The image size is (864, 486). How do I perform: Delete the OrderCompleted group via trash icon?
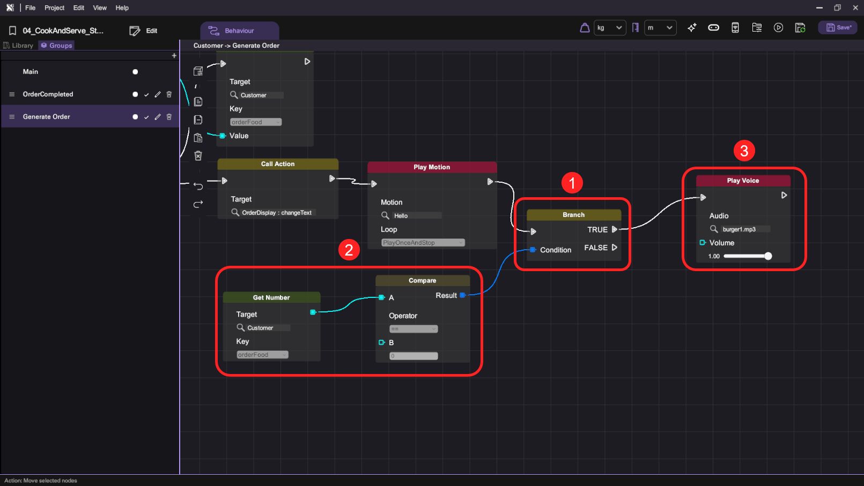point(169,94)
